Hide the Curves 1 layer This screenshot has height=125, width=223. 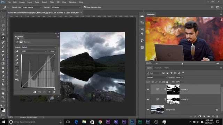(148, 100)
